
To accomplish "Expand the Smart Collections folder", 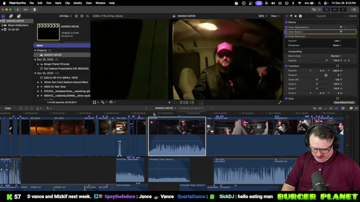I will point(2,25).
